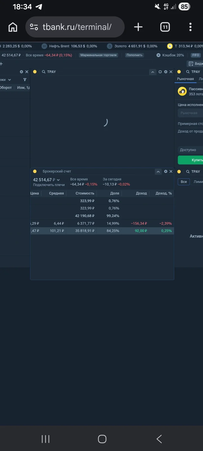203x451 pixels.
Task: Open the Доступно field
Action: (190, 150)
